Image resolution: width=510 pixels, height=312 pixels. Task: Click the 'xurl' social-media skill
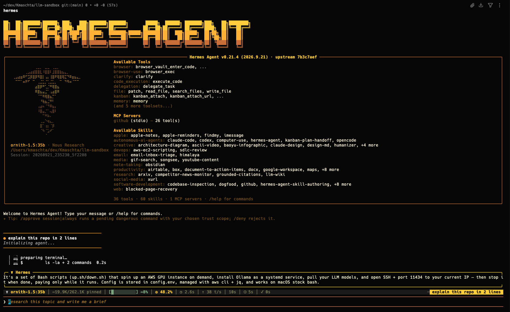pos(153,180)
